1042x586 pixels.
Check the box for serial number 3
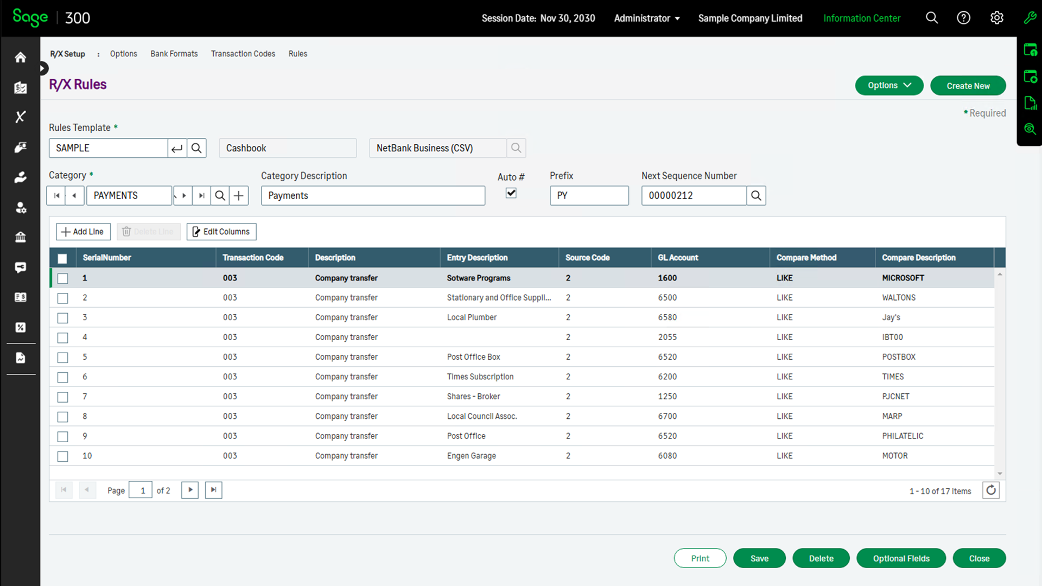coord(63,318)
